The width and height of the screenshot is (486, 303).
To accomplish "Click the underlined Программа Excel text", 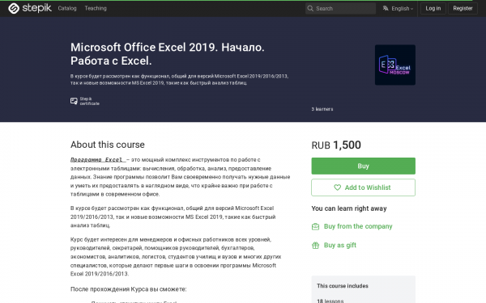I will tap(98, 159).
